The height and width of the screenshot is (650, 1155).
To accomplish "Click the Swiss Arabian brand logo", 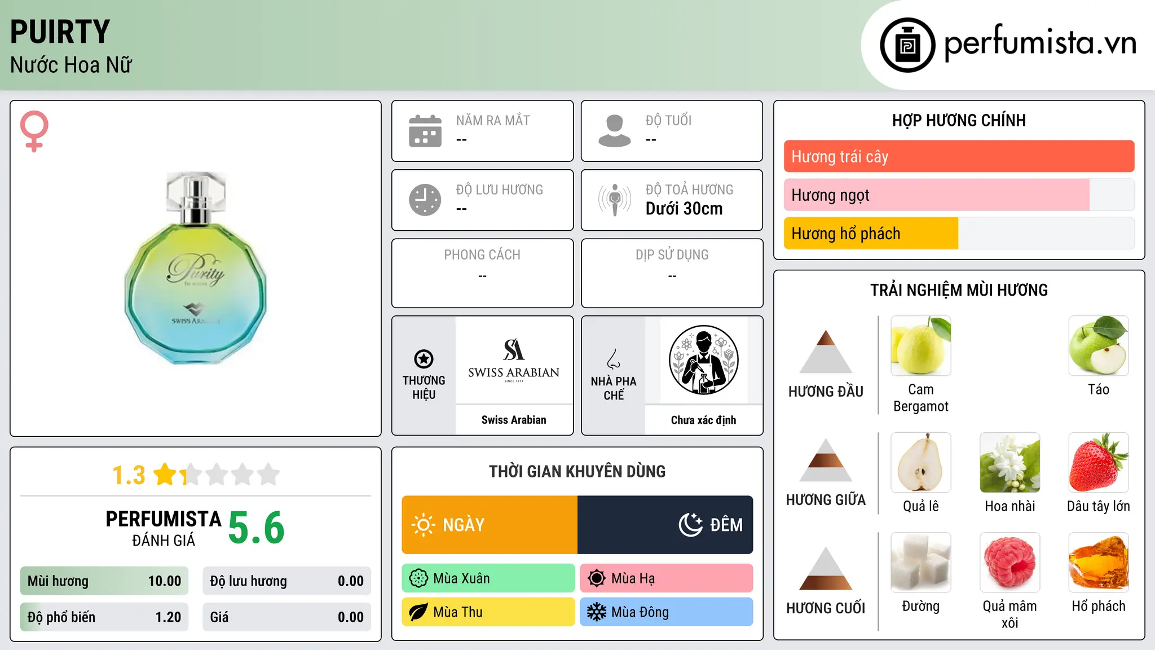I will pyautogui.click(x=514, y=360).
